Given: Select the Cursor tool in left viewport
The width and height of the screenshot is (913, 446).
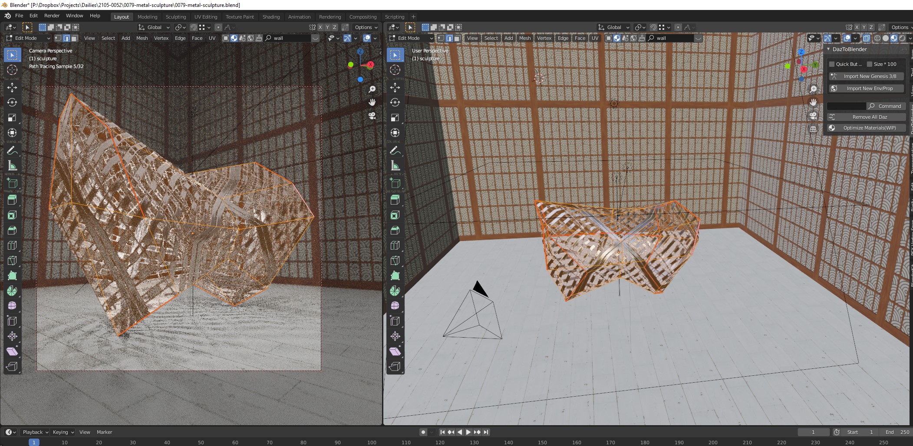Looking at the screenshot, I should 12,70.
